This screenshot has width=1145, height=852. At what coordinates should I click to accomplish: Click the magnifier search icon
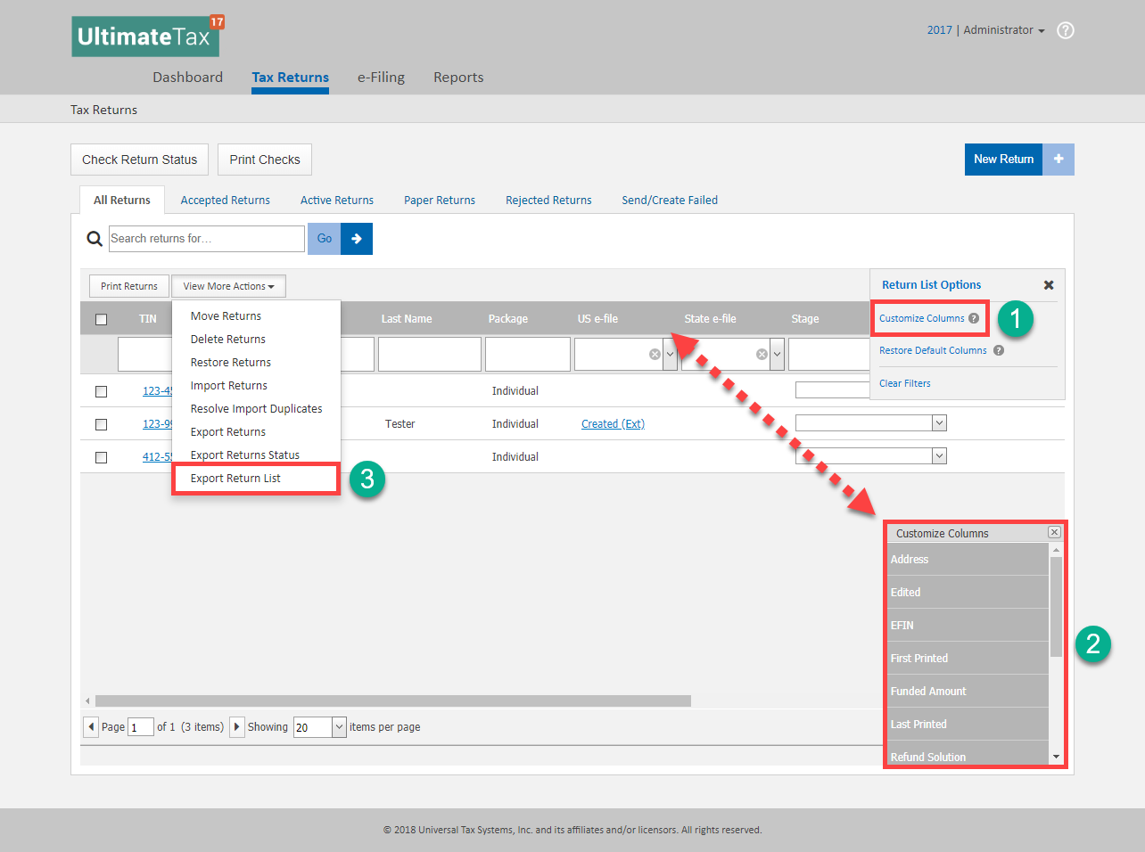pyautogui.click(x=94, y=239)
